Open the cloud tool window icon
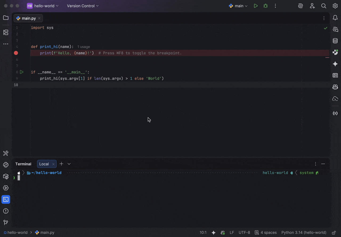 point(335,99)
